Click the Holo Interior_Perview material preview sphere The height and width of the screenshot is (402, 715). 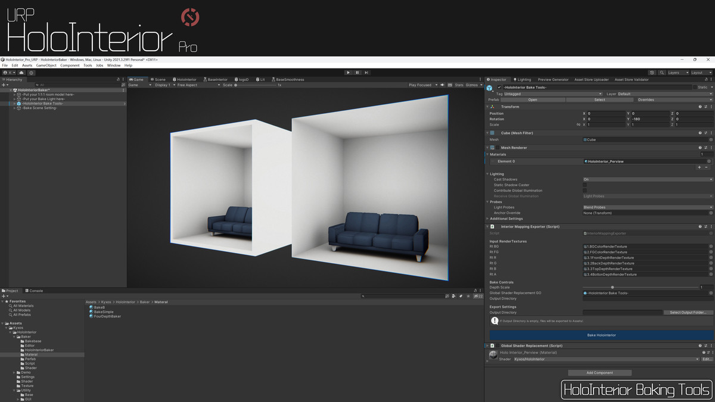[493, 355]
